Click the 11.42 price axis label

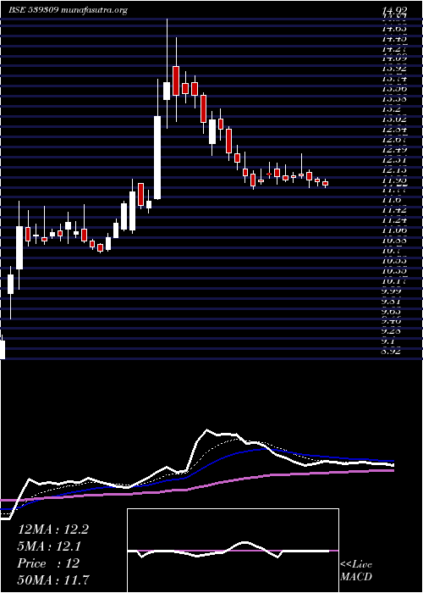tap(394, 209)
